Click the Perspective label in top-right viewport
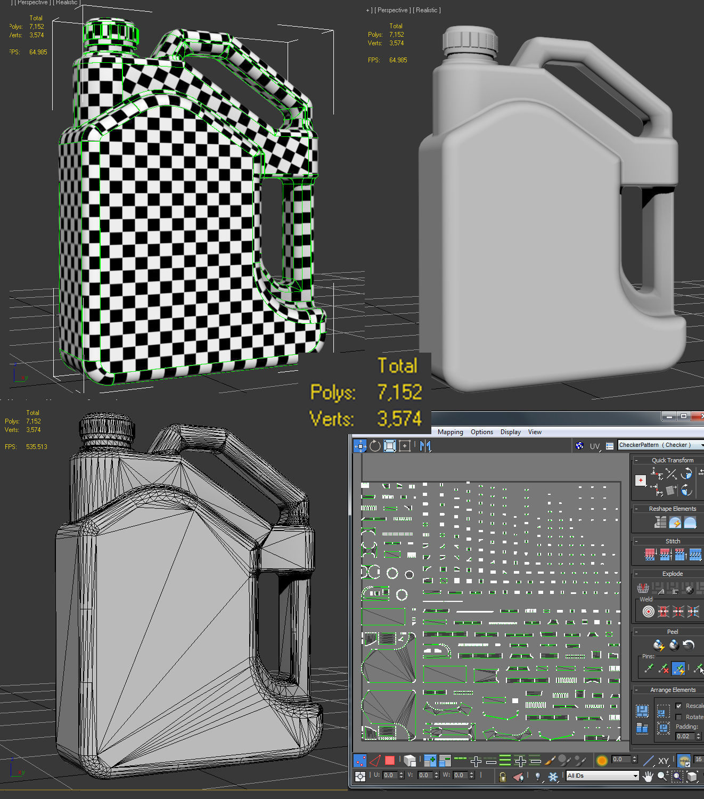704x799 pixels. coord(393,10)
